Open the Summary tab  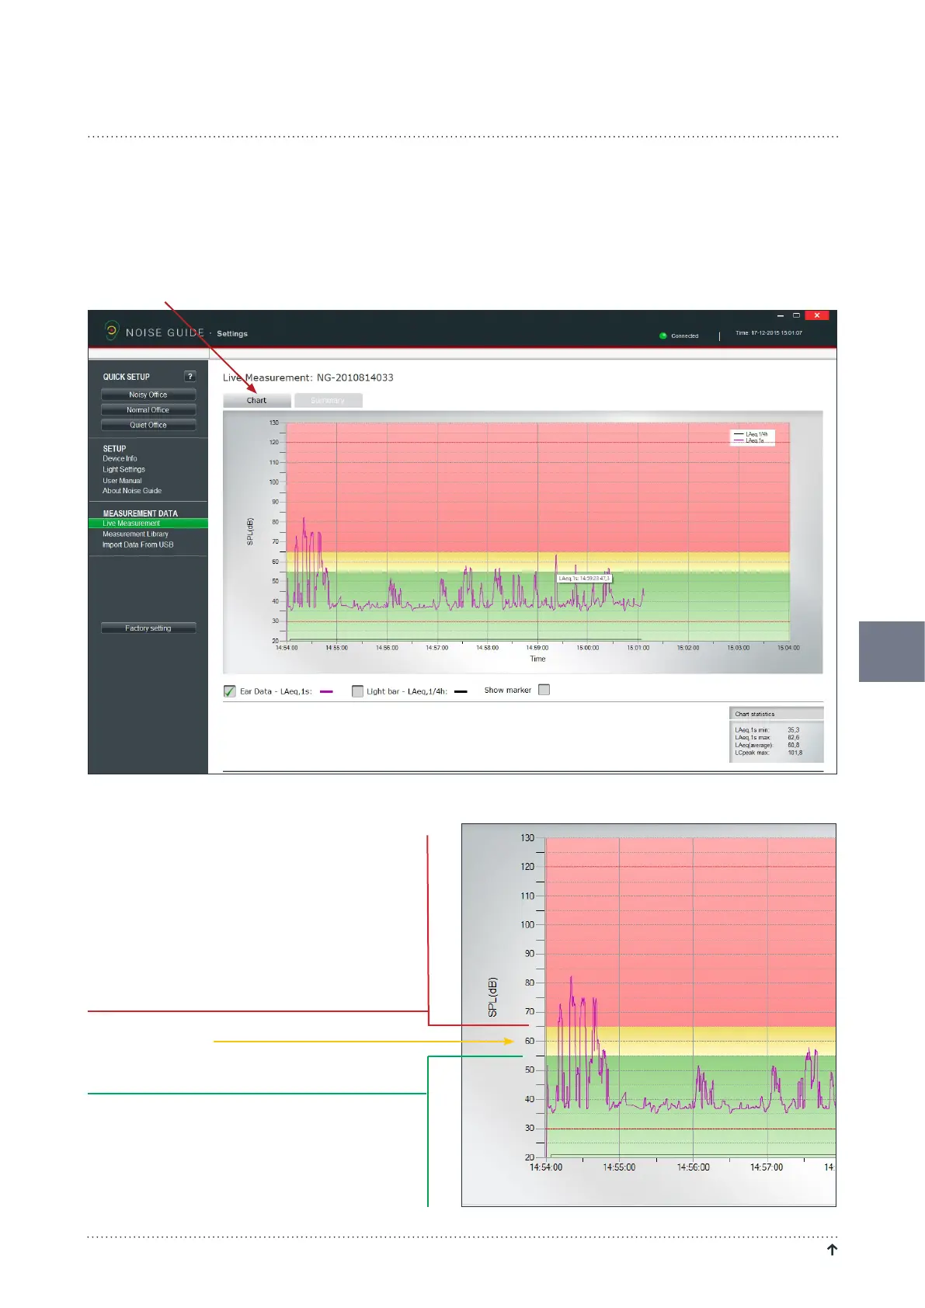[x=328, y=400]
